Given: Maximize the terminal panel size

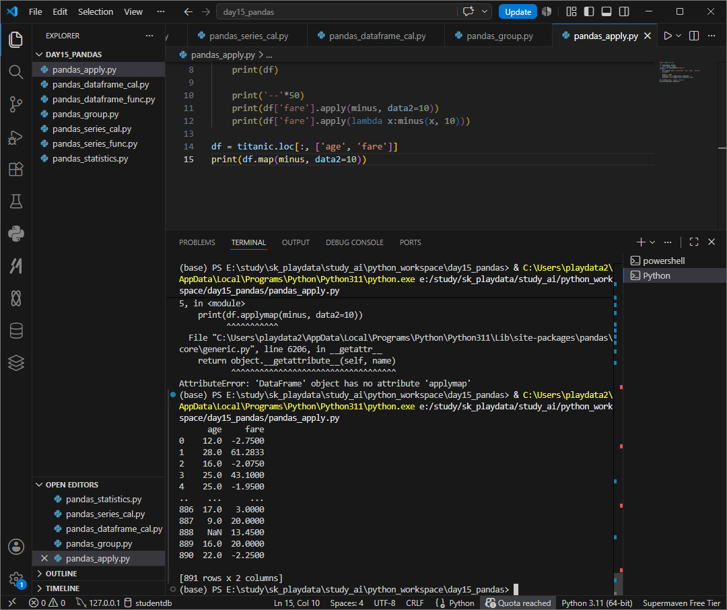Looking at the screenshot, I should coord(694,242).
